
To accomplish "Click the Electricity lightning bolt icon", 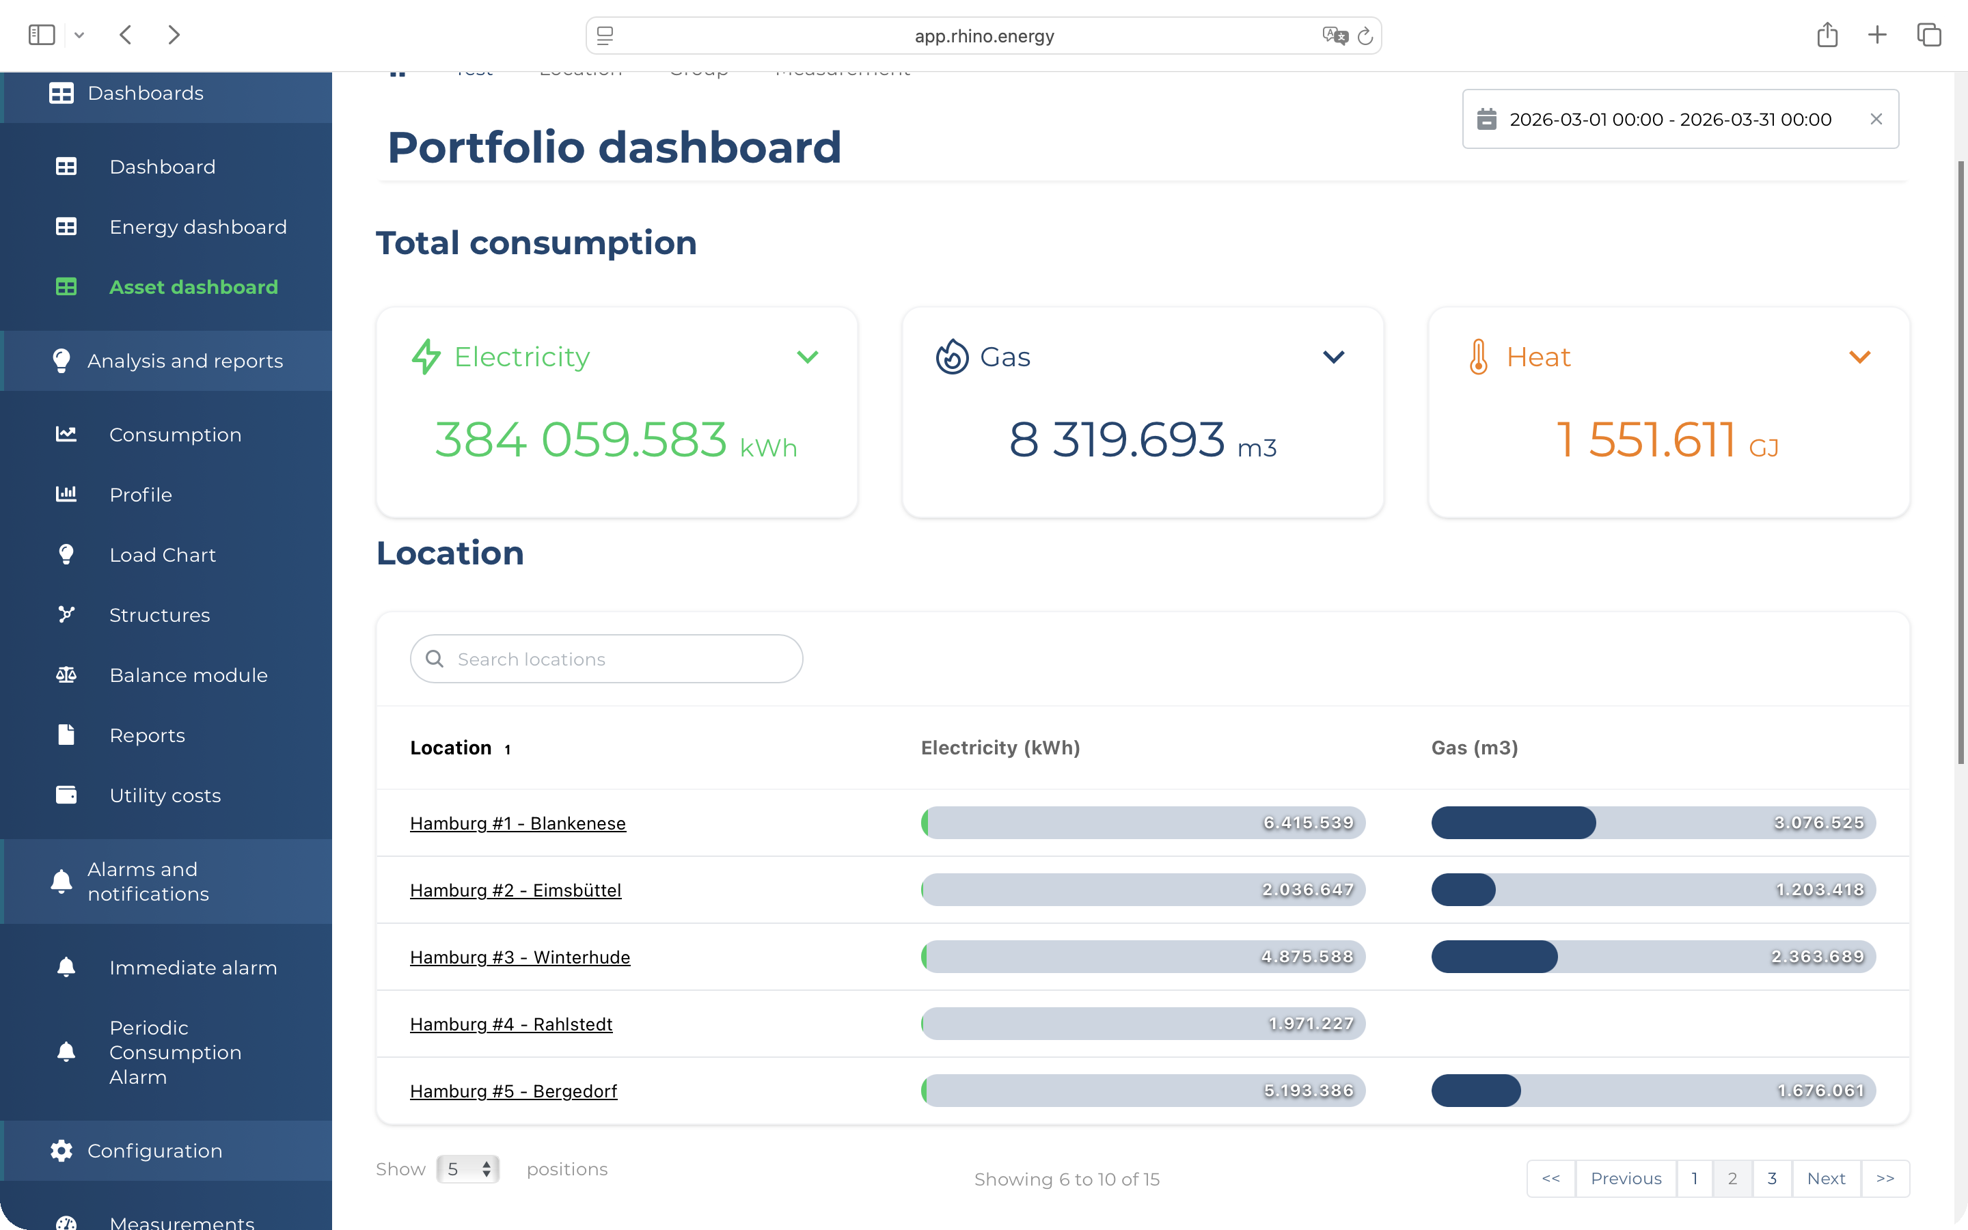I will pyautogui.click(x=426, y=356).
